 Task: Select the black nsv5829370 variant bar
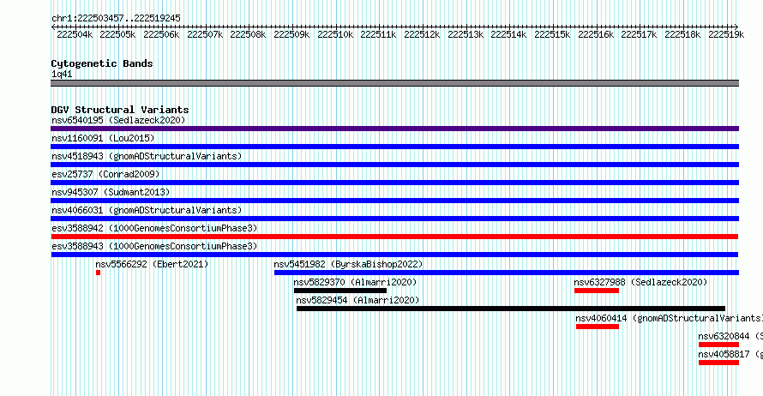340,291
